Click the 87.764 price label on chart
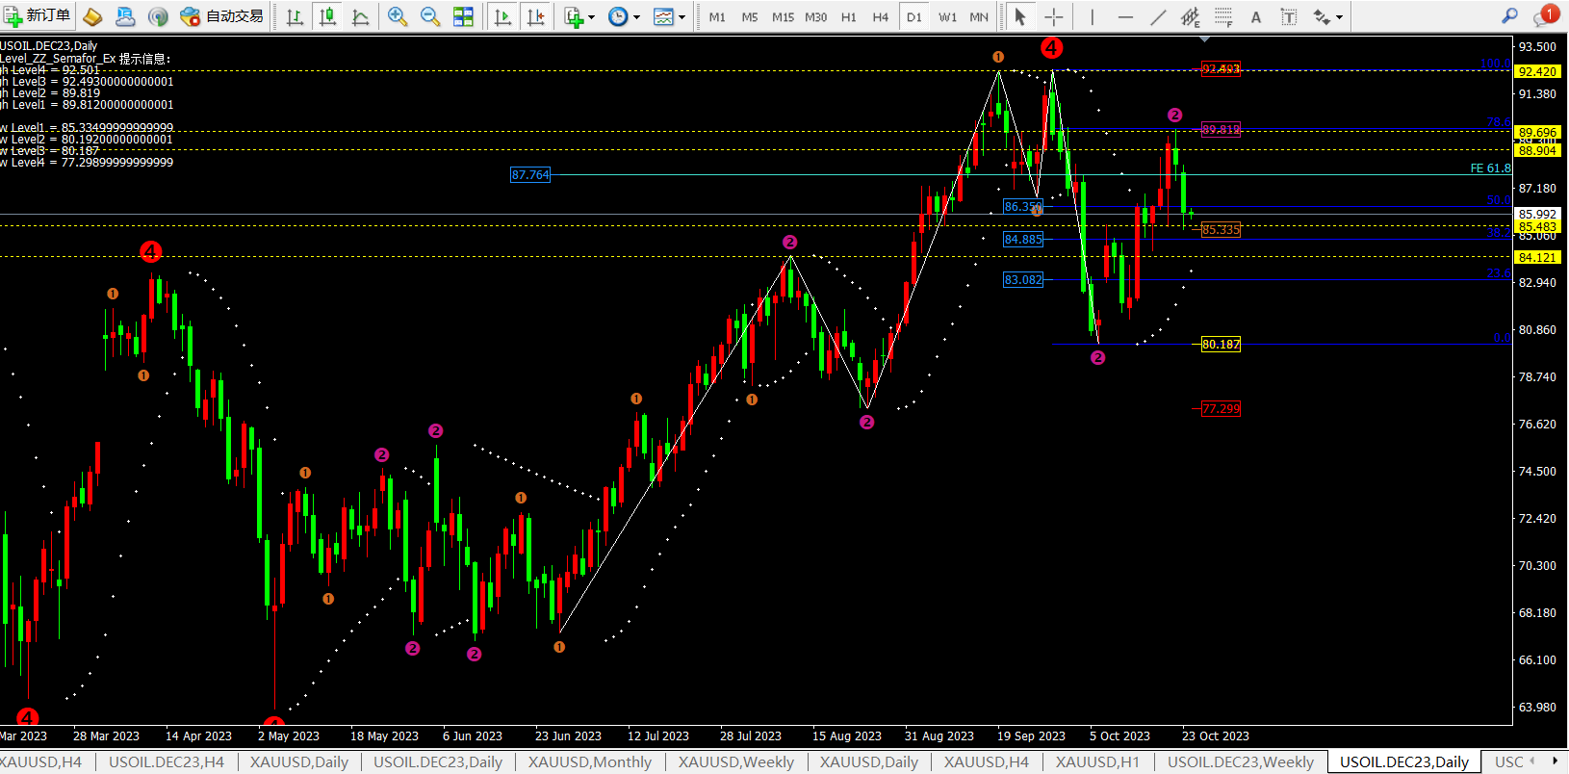Screen dimensions: 1569x774 pos(530,174)
